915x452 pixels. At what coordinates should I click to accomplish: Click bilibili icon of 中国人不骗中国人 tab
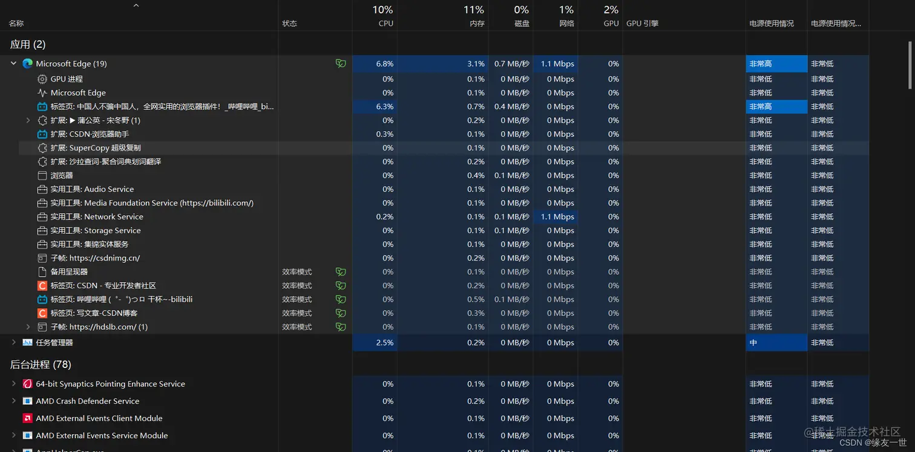(x=42, y=106)
